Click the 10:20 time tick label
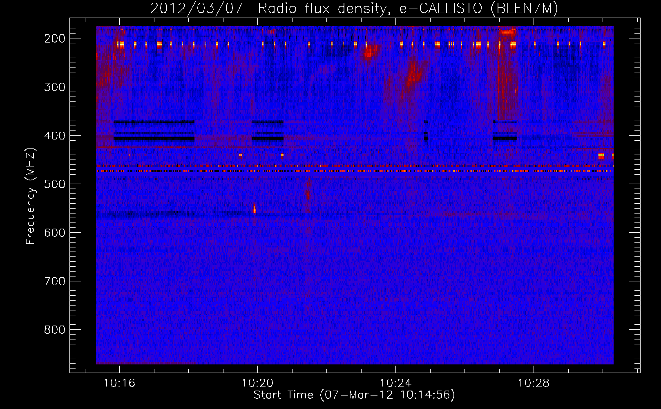 (257, 383)
